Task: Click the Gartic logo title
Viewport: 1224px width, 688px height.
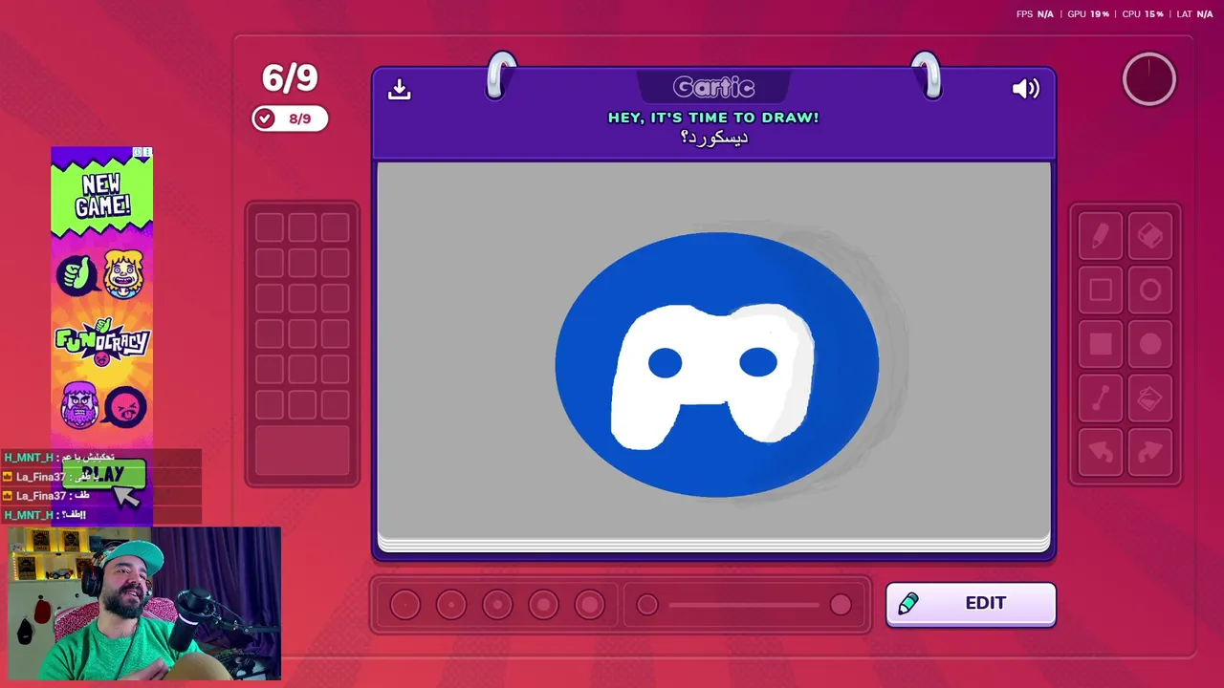Action: 714,88
